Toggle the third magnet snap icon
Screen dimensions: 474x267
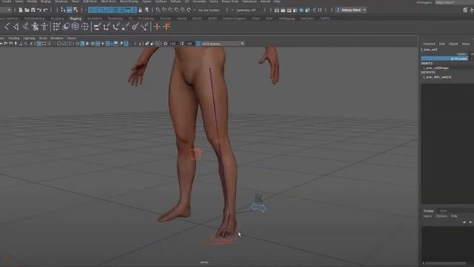click(170, 10)
